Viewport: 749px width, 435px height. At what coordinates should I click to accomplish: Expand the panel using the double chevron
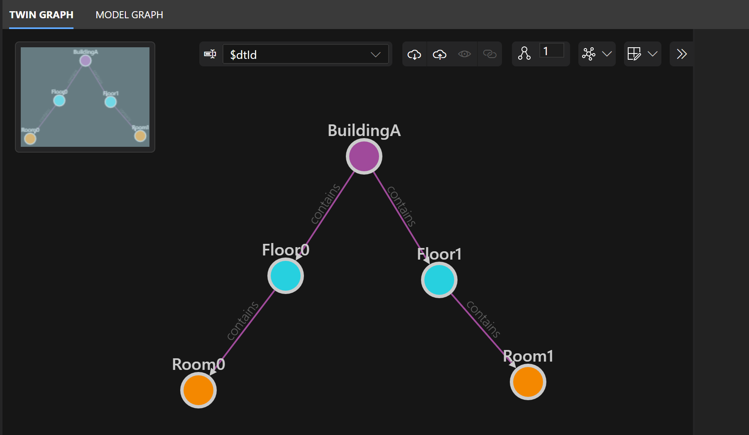pyautogui.click(x=681, y=54)
